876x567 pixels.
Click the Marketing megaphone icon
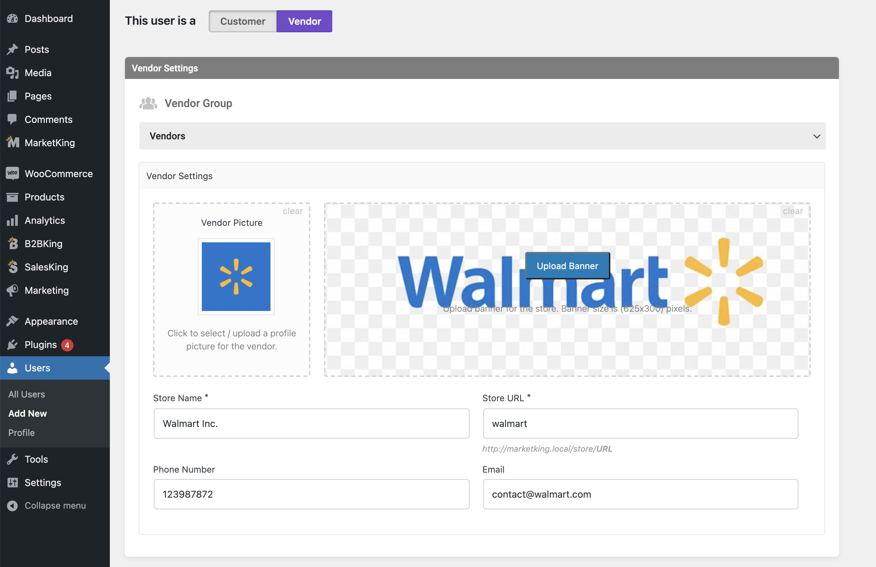click(x=12, y=290)
